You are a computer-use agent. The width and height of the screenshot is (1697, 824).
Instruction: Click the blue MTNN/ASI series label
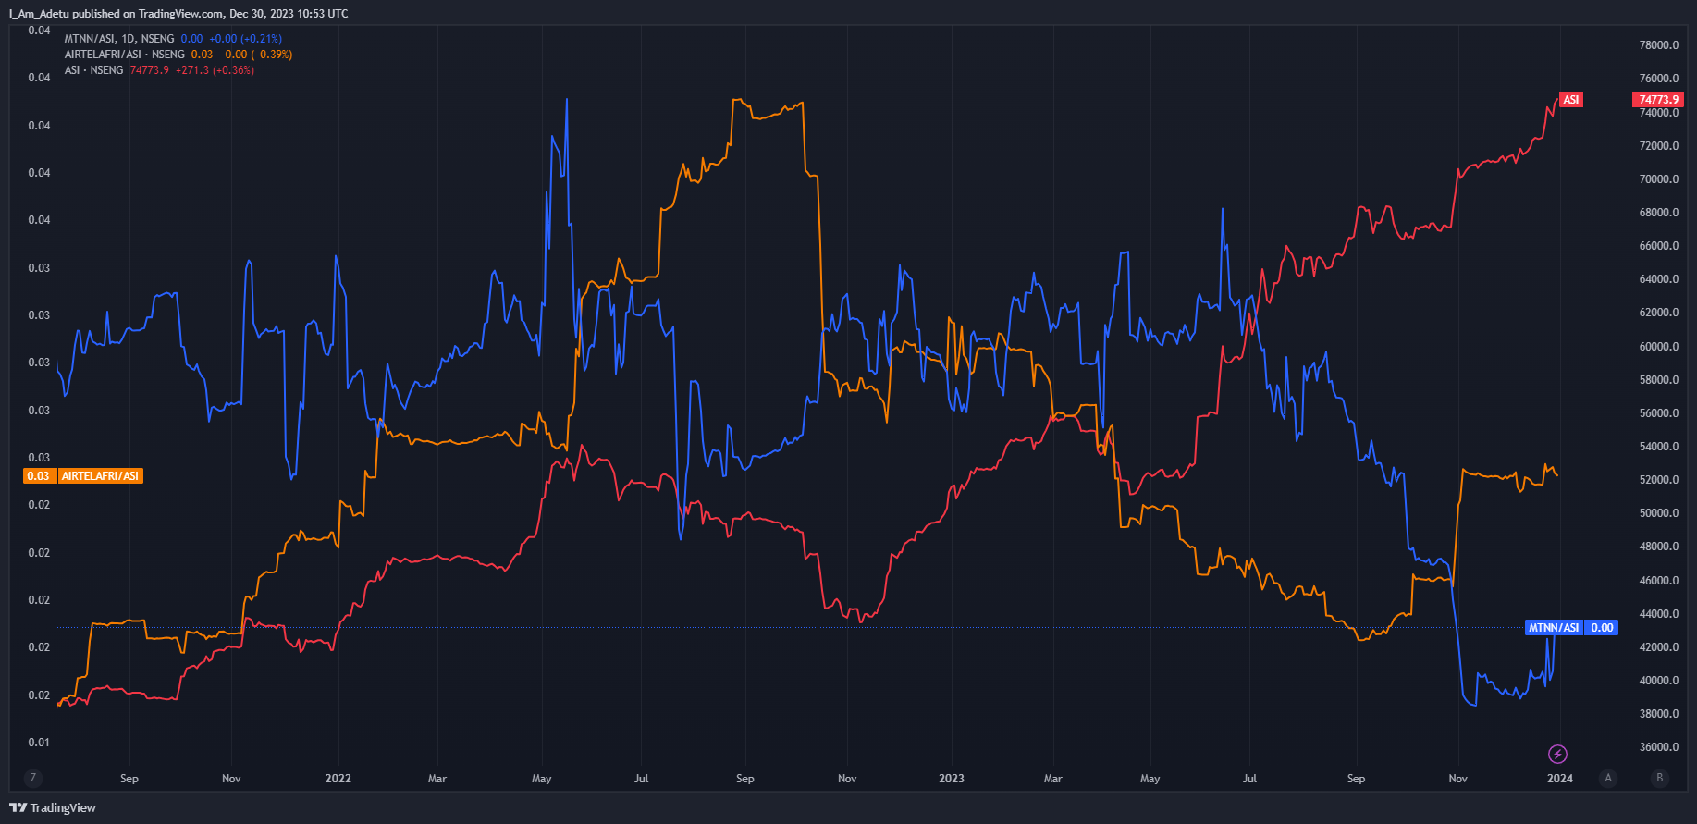1554,628
